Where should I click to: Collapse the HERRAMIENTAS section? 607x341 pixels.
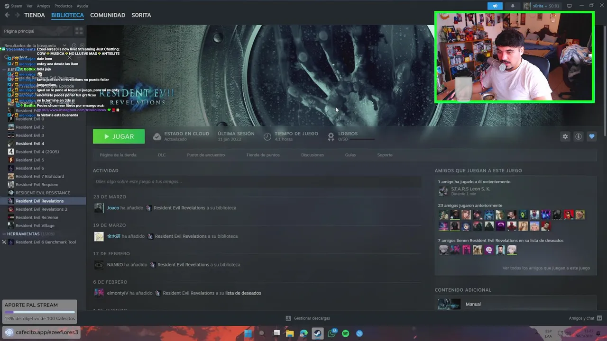point(4,234)
